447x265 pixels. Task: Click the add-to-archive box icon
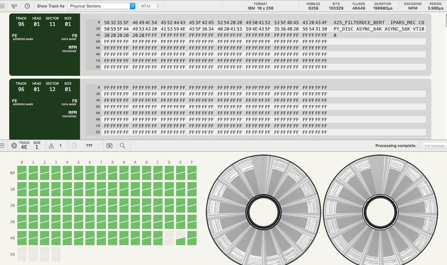point(109,146)
